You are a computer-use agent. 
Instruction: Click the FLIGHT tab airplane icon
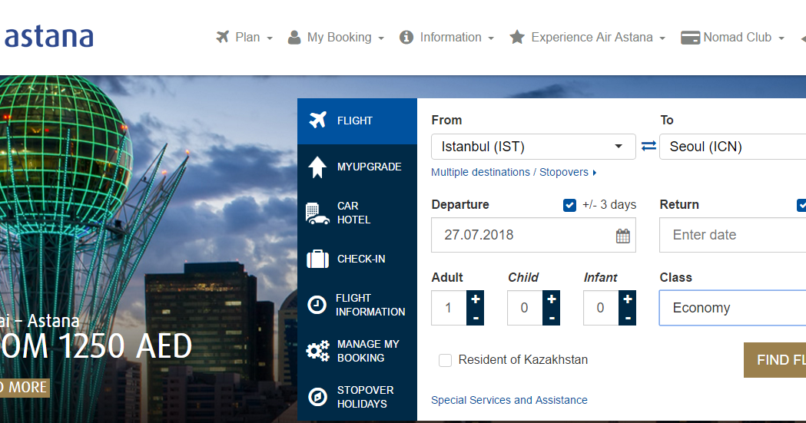point(317,120)
